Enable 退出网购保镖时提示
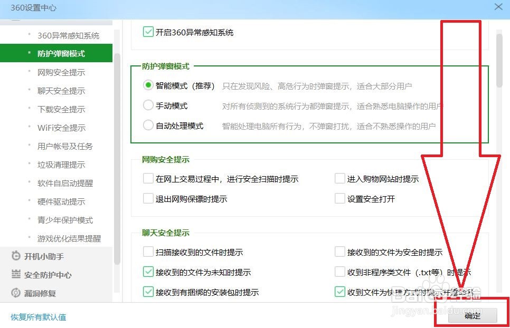 tap(148, 199)
